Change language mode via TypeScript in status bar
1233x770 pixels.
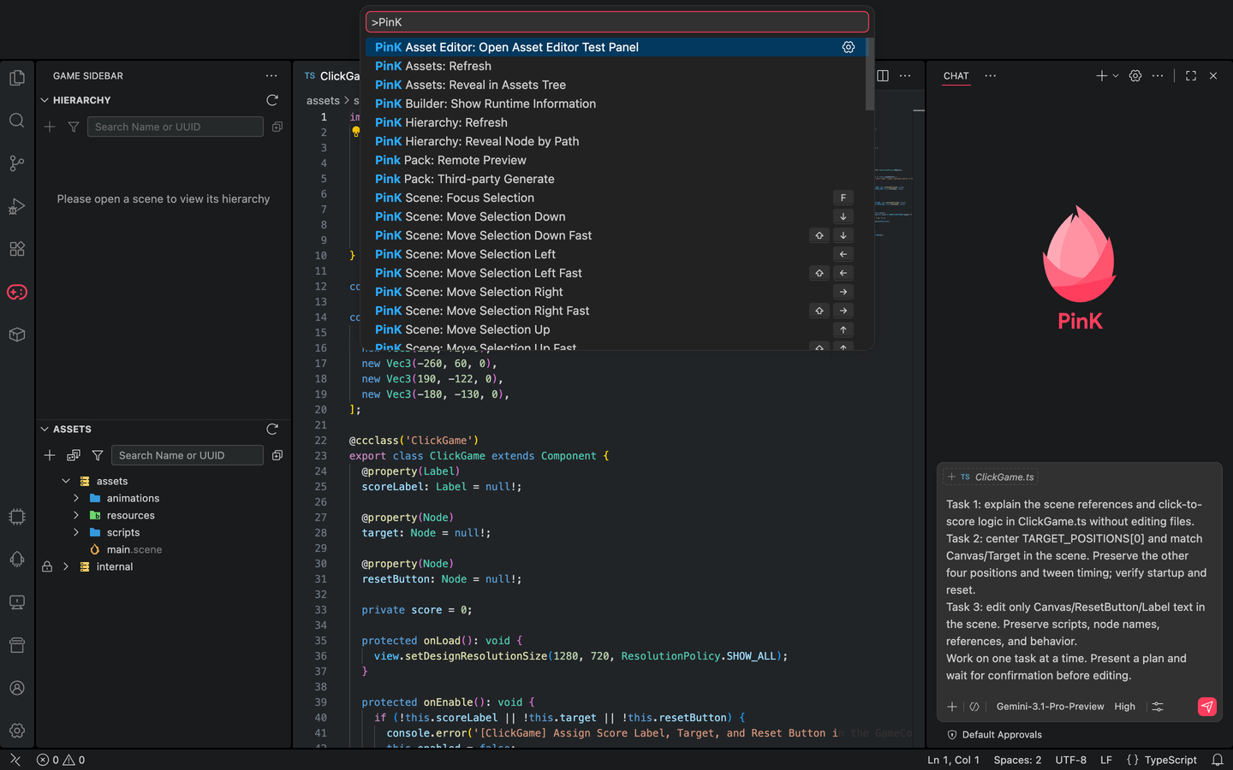click(1170, 760)
